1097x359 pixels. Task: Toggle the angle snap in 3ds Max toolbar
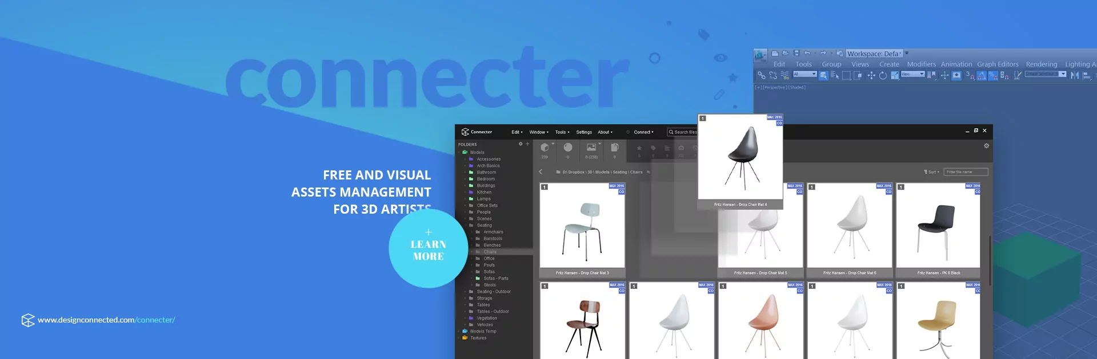pyautogui.click(x=981, y=75)
